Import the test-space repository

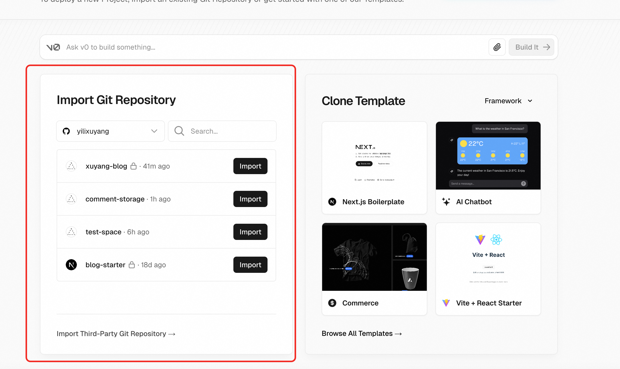point(250,232)
